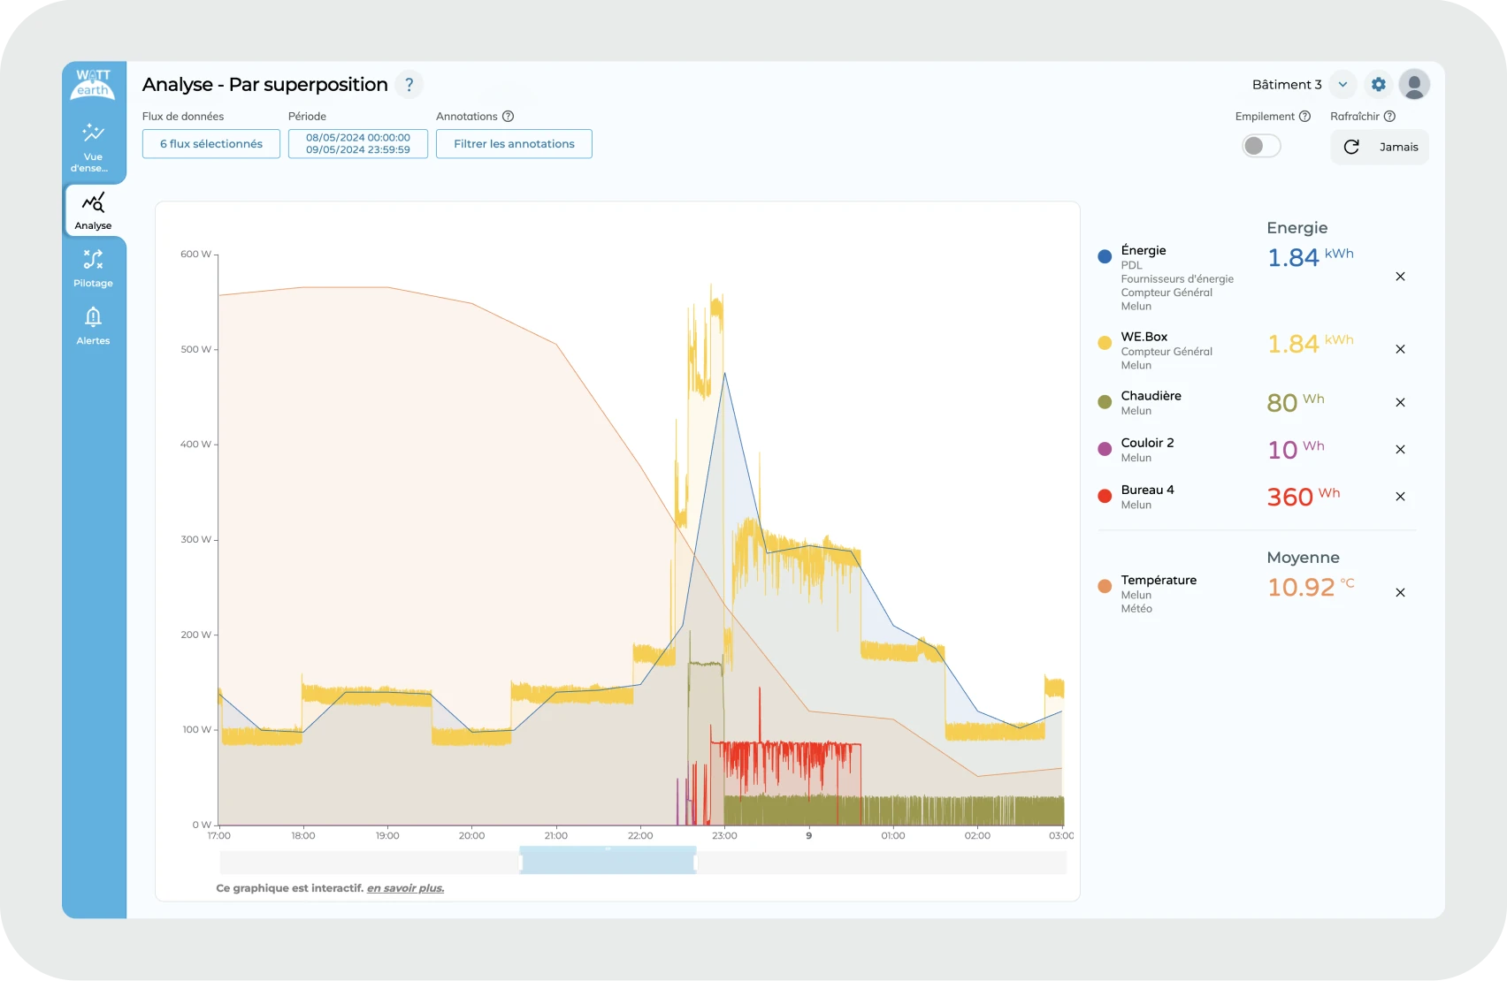Viewport: 1507px width, 981px height.
Task: Open the 6 flux sélectionnés selector
Action: tap(211, 144)
